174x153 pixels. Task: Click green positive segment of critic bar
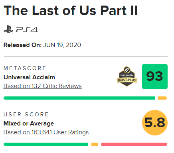tap(79, 98)
